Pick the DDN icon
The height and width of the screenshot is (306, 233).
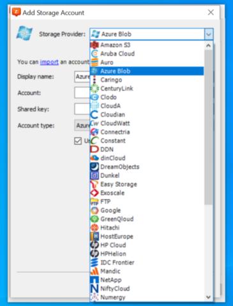click(94, 149)
